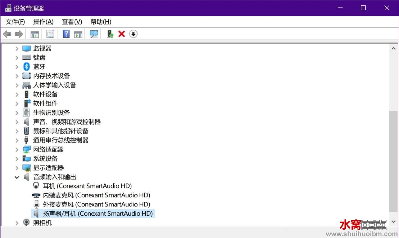Viewport: 399px width, 238px height.
Task: Expand the 蓝牙 category
Action: [17, 67]
